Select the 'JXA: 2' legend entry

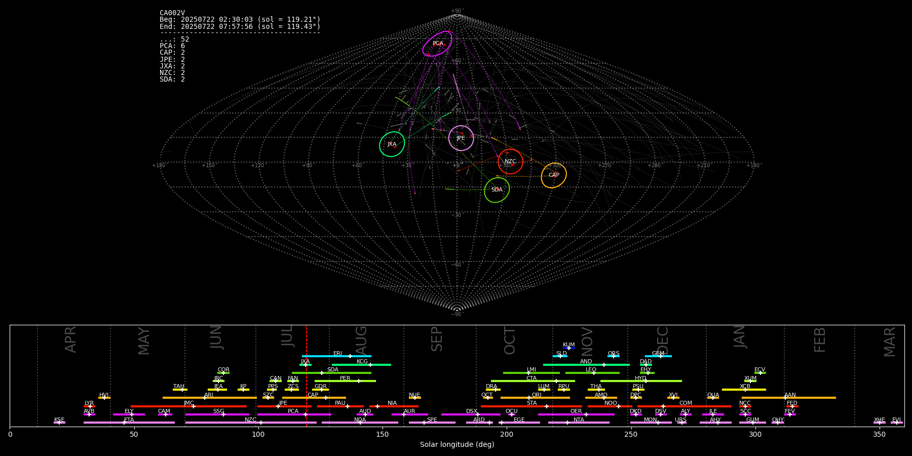172,66
